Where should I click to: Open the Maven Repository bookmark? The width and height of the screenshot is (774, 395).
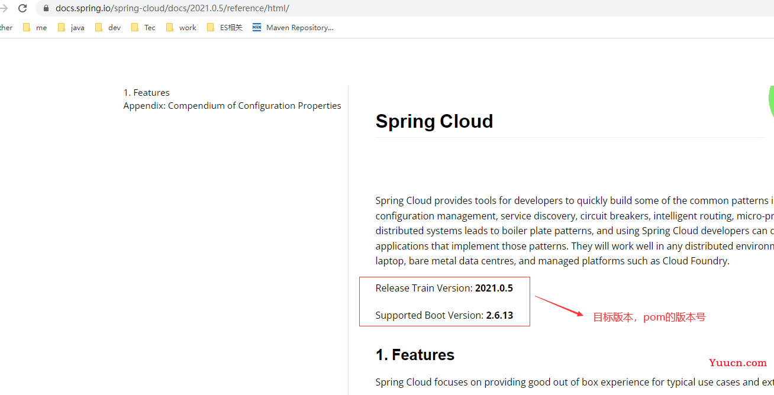pyautogui.click(x=293, y=27)
